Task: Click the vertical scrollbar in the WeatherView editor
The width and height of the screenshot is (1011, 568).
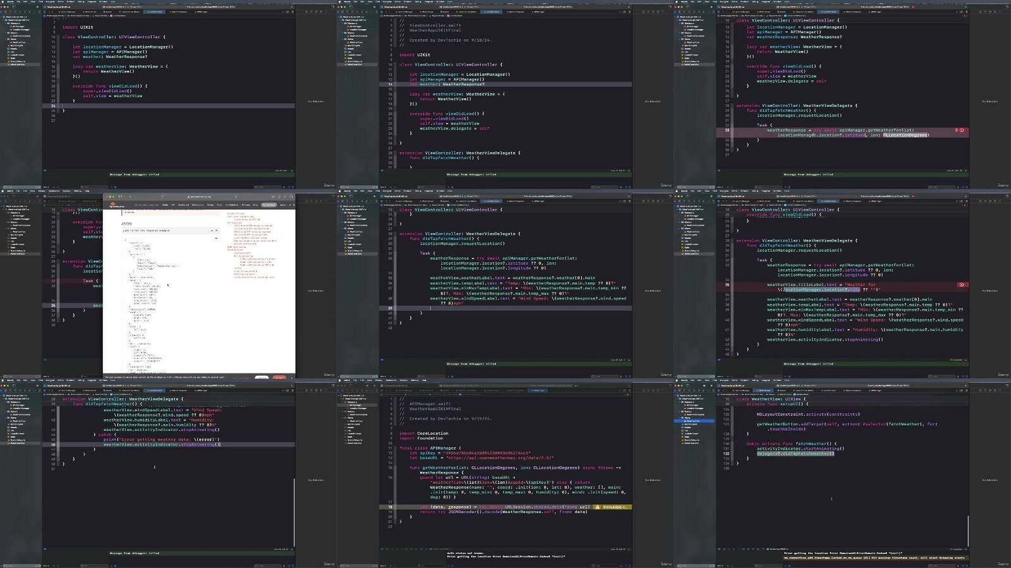Action: pyautogui.click(x=967, y=531)
